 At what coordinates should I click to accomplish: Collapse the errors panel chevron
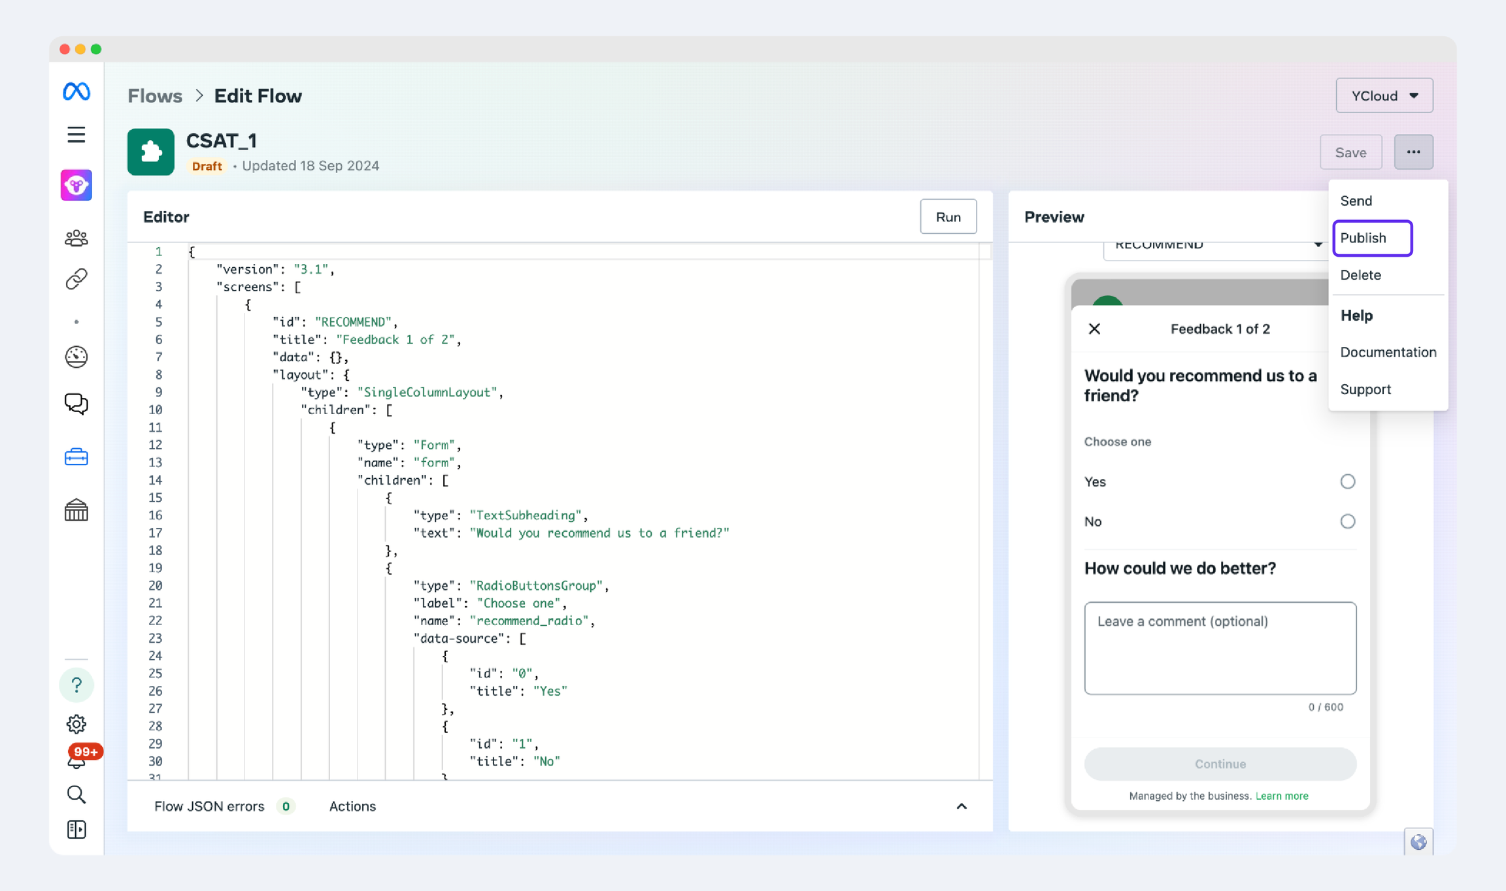click(961, 806)
